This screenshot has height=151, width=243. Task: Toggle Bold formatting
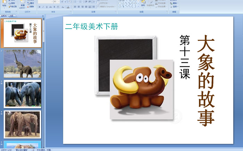[x=40, y=7]
